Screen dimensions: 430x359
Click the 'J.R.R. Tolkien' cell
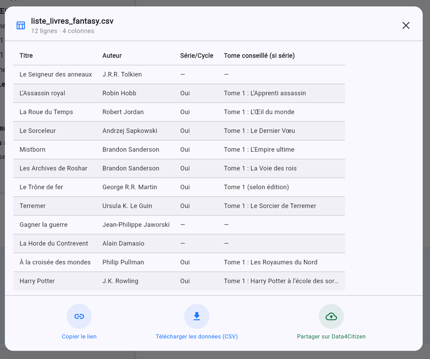122,74
